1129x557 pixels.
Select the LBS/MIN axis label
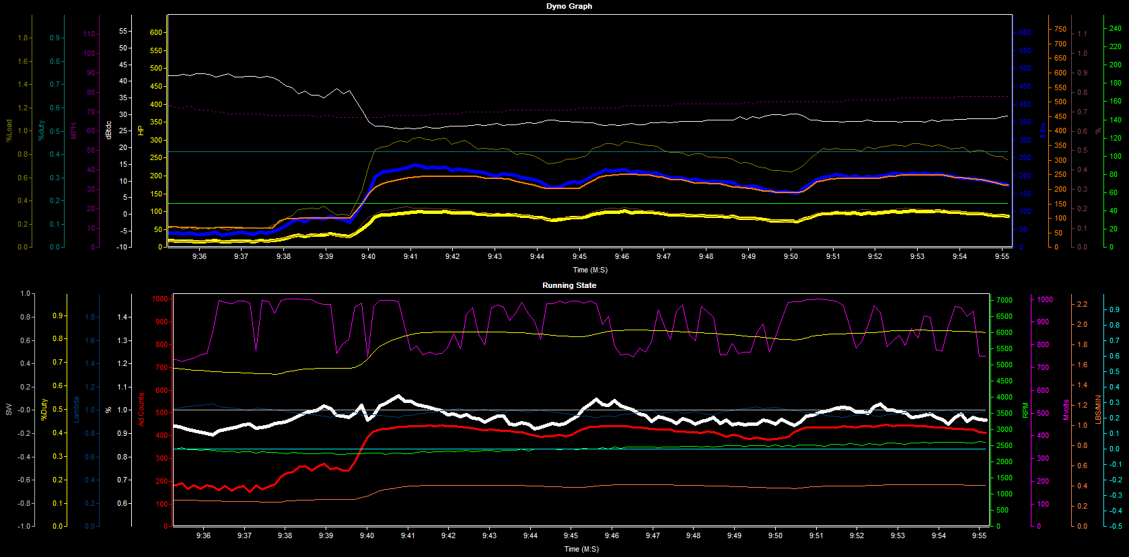pos(1098,410)
